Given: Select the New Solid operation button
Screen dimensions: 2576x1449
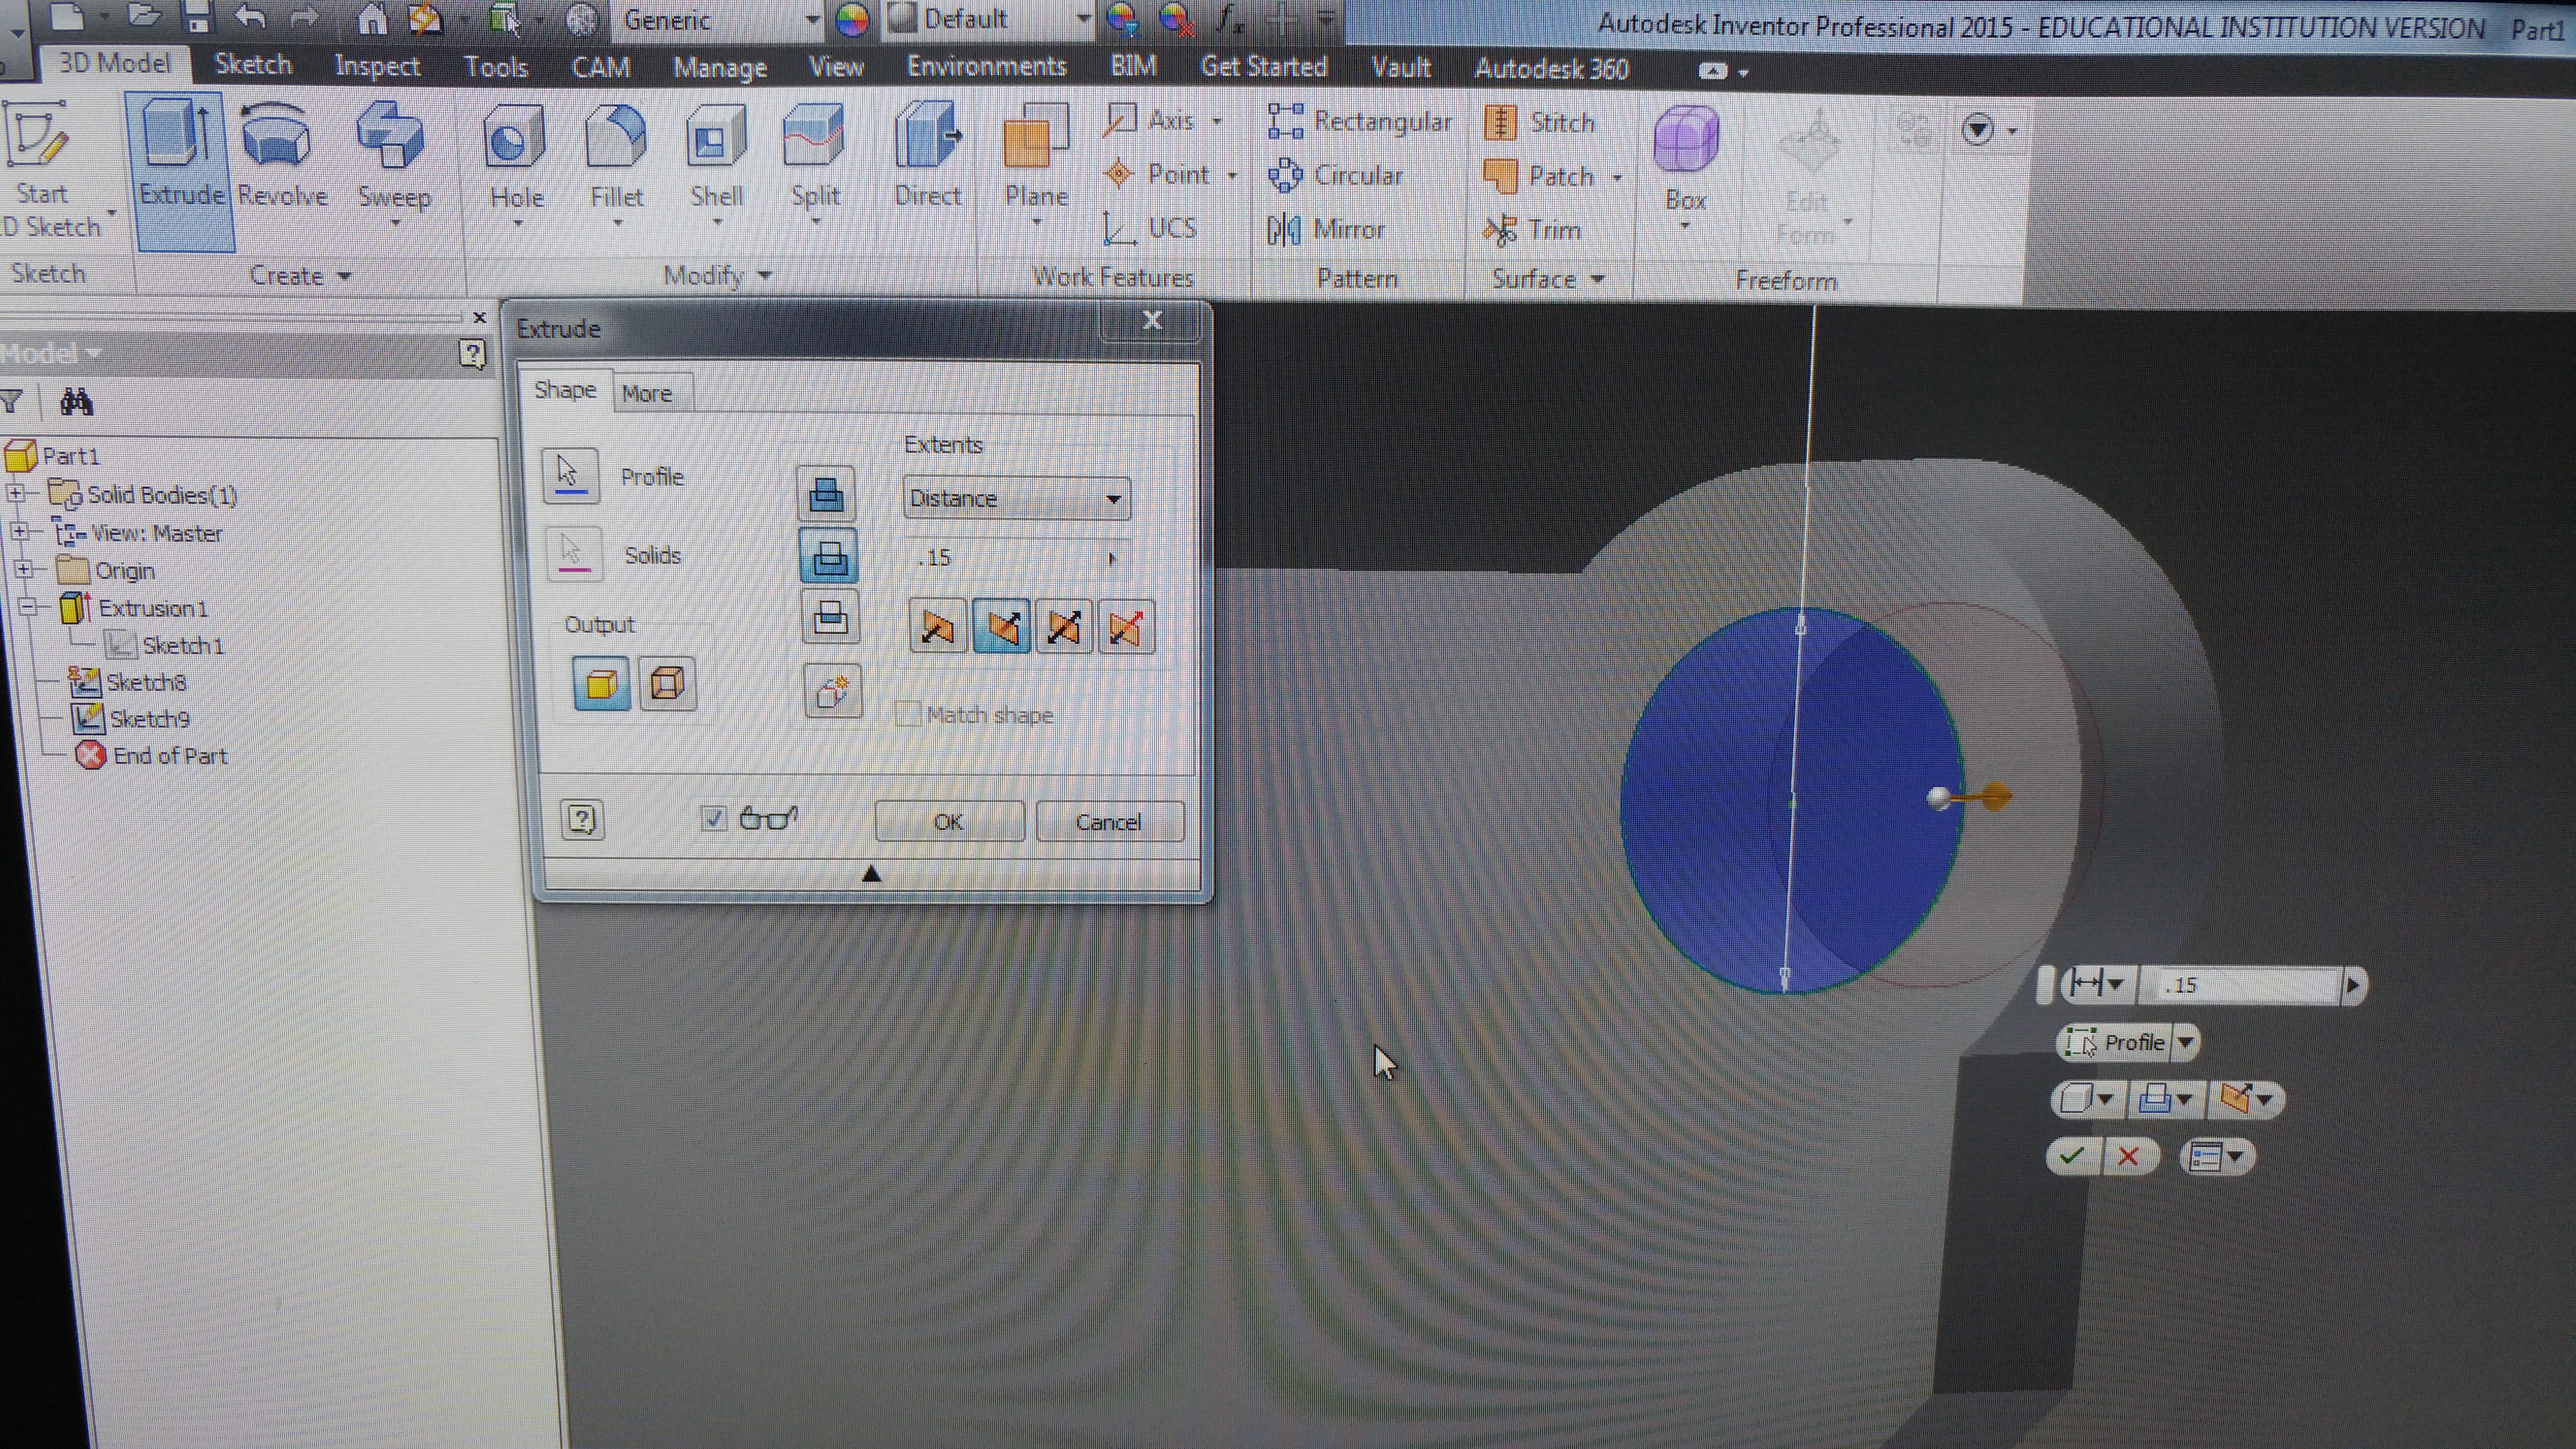Looking at the screenshot, I should (832, 691).
